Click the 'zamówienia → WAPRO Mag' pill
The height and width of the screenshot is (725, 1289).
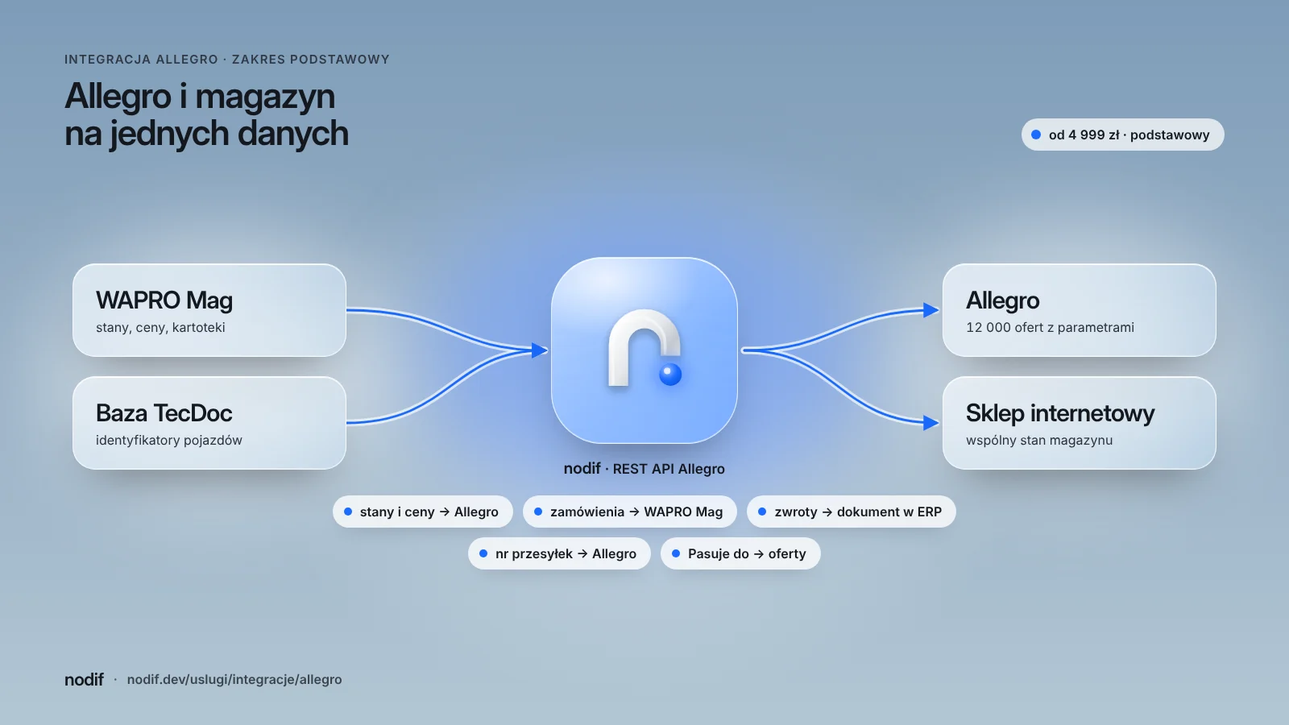coord(630,512)
